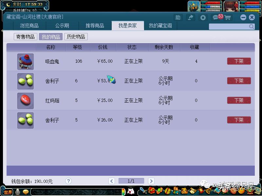Click the square stop icon in title bar
Viewport: 262px width, 196px height.
pyautogui.click(x=203, y=18)
